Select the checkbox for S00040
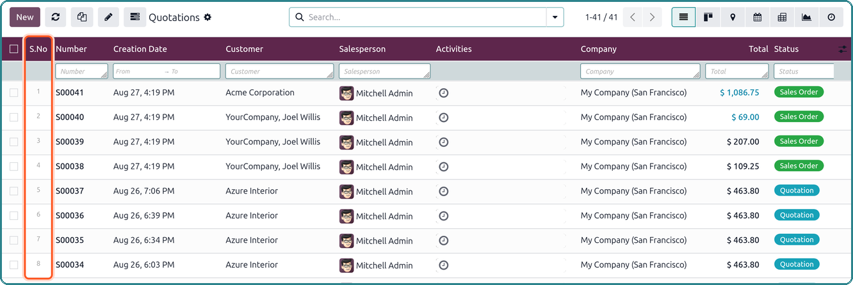 14,117
